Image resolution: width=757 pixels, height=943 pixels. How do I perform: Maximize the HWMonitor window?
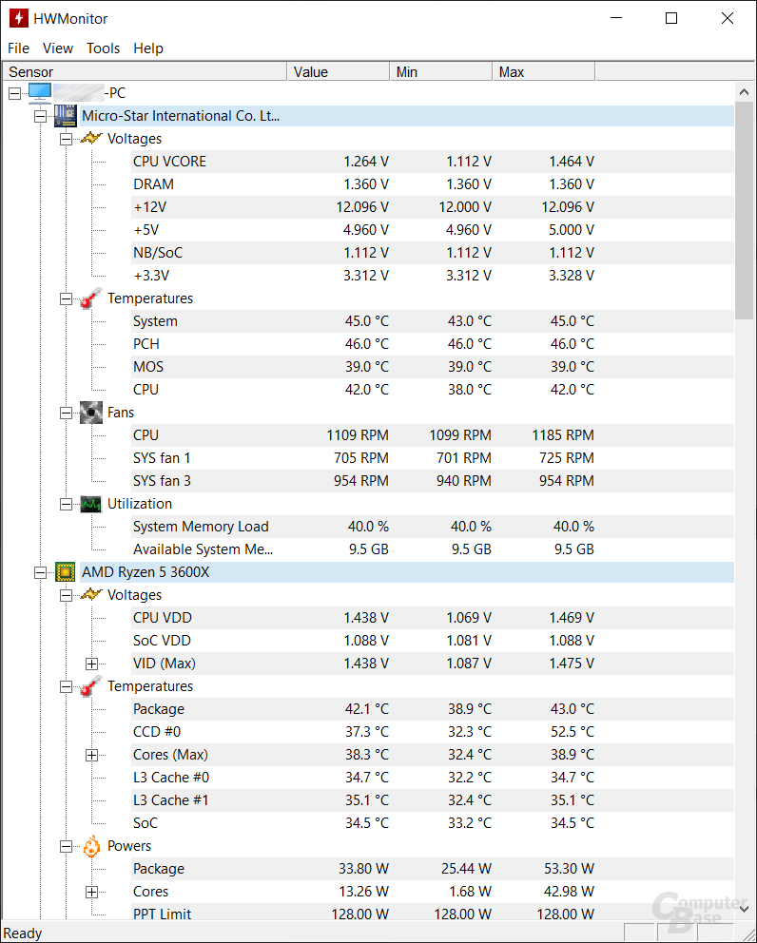671,18
